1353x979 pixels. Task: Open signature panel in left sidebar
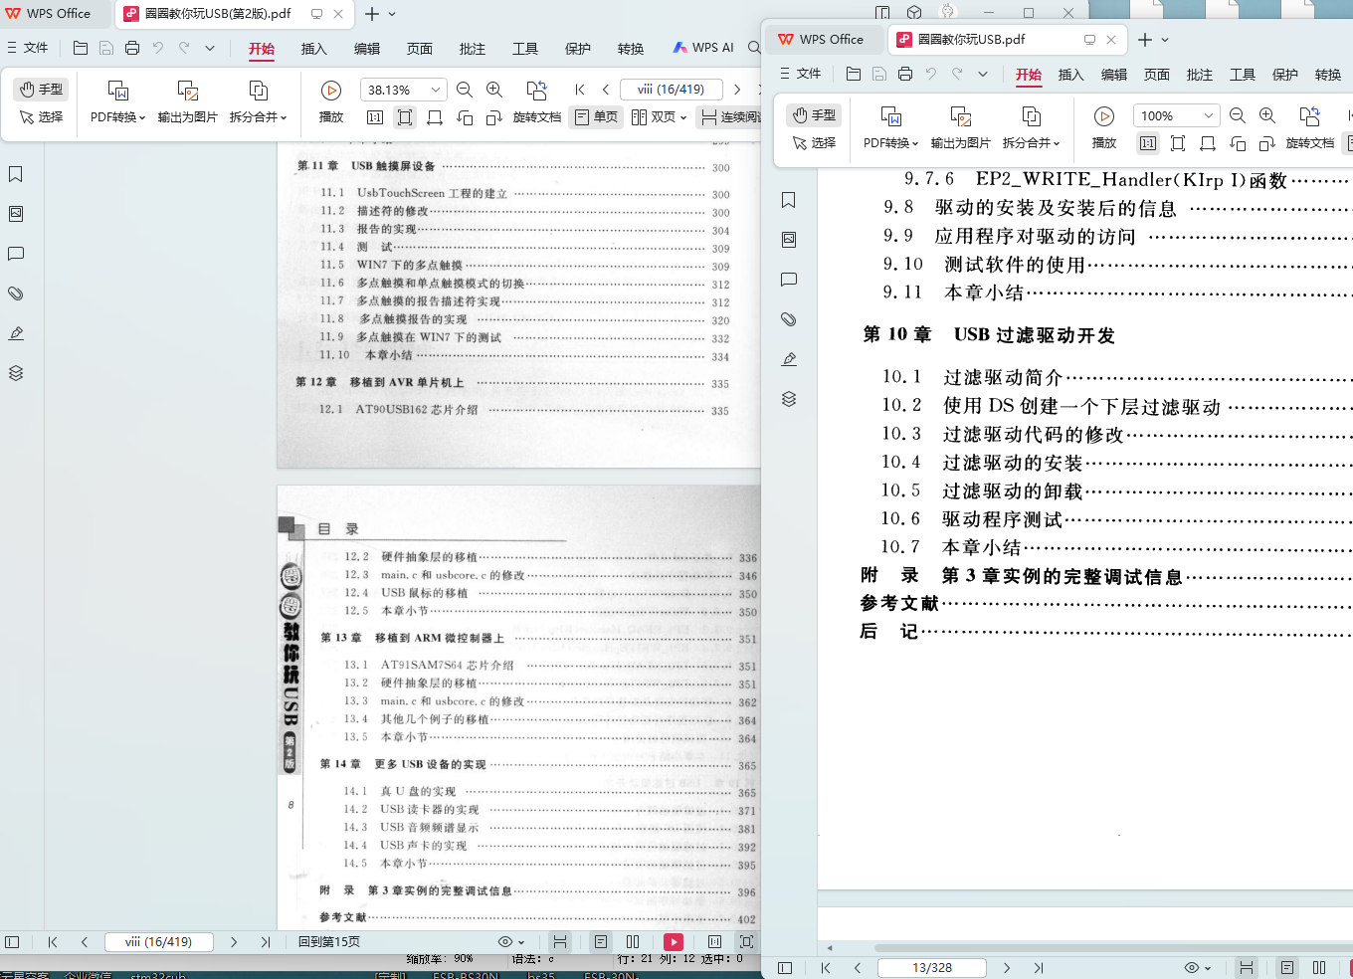click(16, 333)
